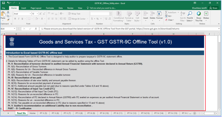Align text left in the cell
Viewport: 222px width, 117px height.
49,19
